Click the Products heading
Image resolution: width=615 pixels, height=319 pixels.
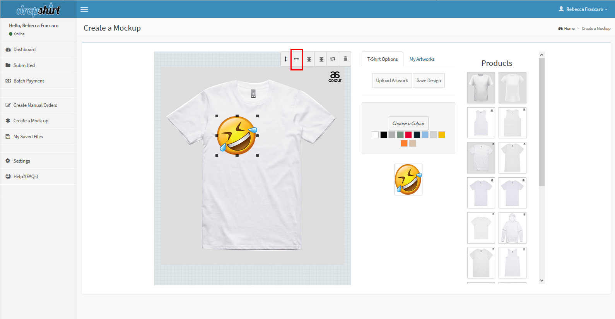[x=497, y=63]
